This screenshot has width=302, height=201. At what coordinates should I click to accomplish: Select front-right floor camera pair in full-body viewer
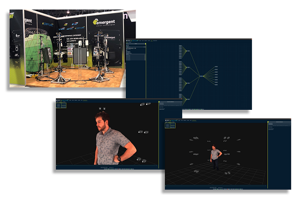point(227,173)
